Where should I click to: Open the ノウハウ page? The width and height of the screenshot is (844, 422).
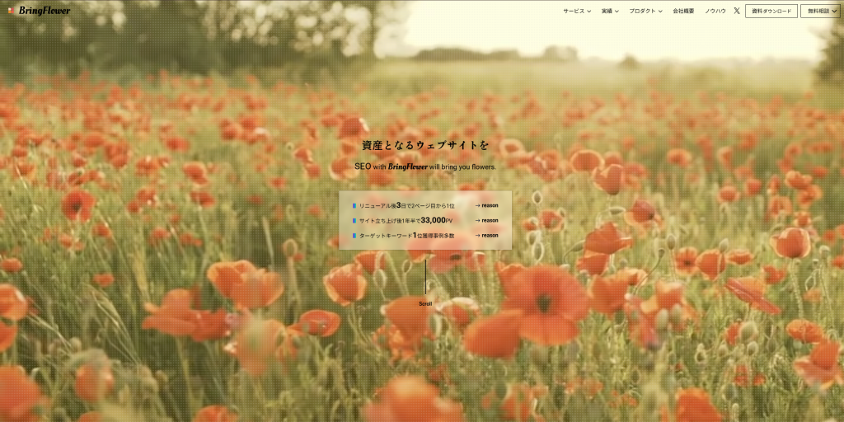715,11
